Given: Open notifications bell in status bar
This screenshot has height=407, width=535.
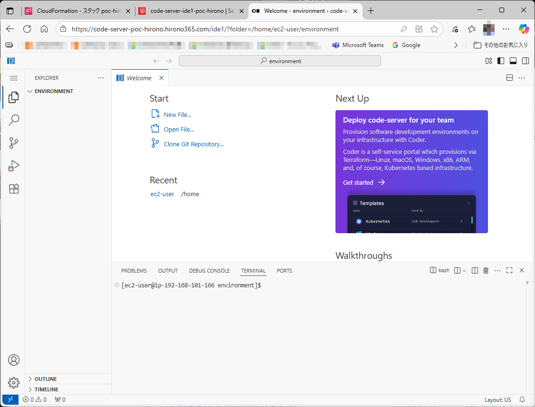Looking at the screenshot, I should tap(522, 399).
